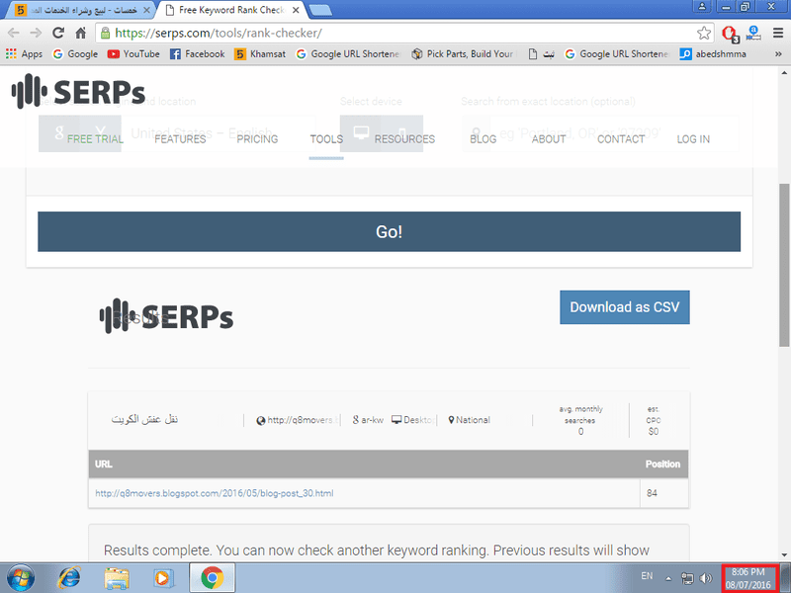The image size is (791, 593).
Task: Open the Khamsat bookmark
Action: [x=260, y=54]
